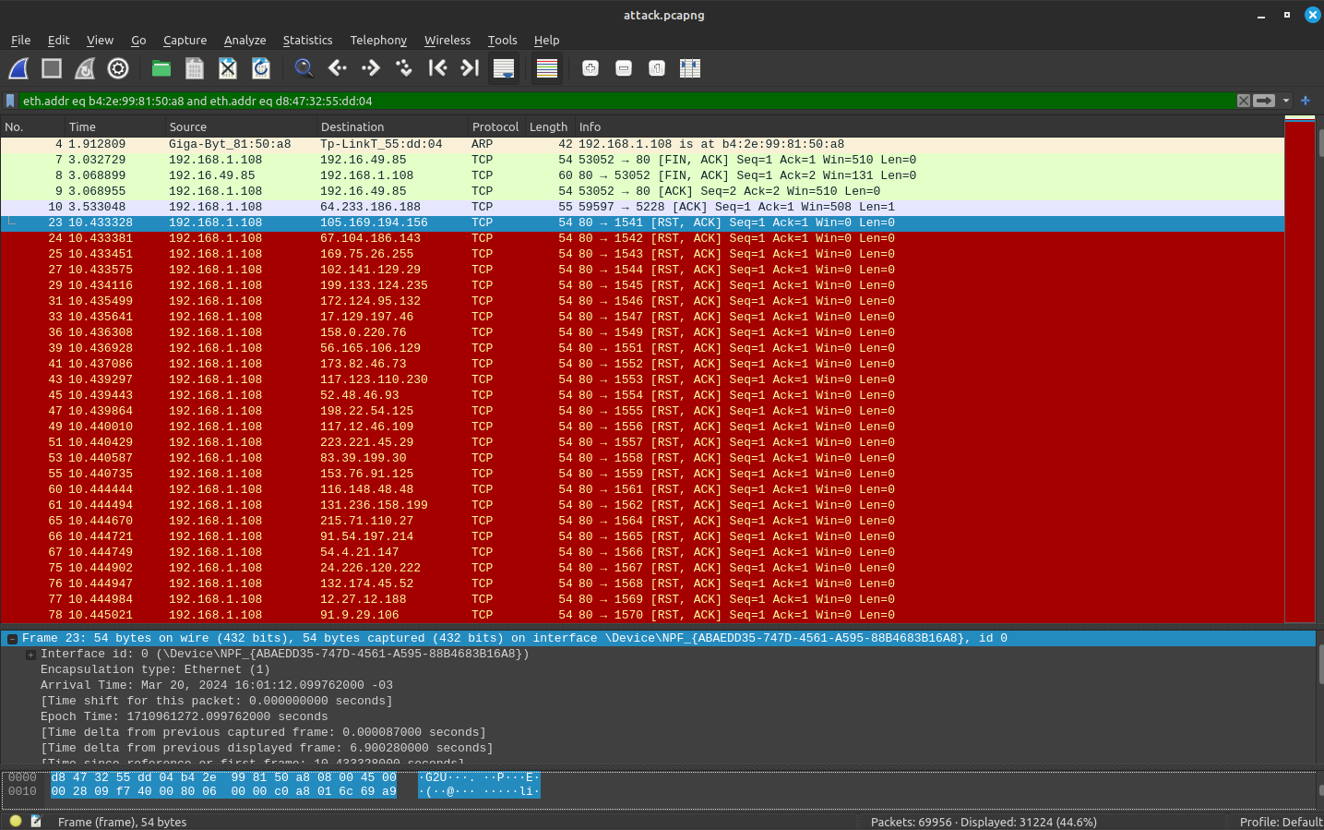The width and height of the screenshot is (1324, 830).
Task: Sort by the Destination column header
Action: coord(391,126)
